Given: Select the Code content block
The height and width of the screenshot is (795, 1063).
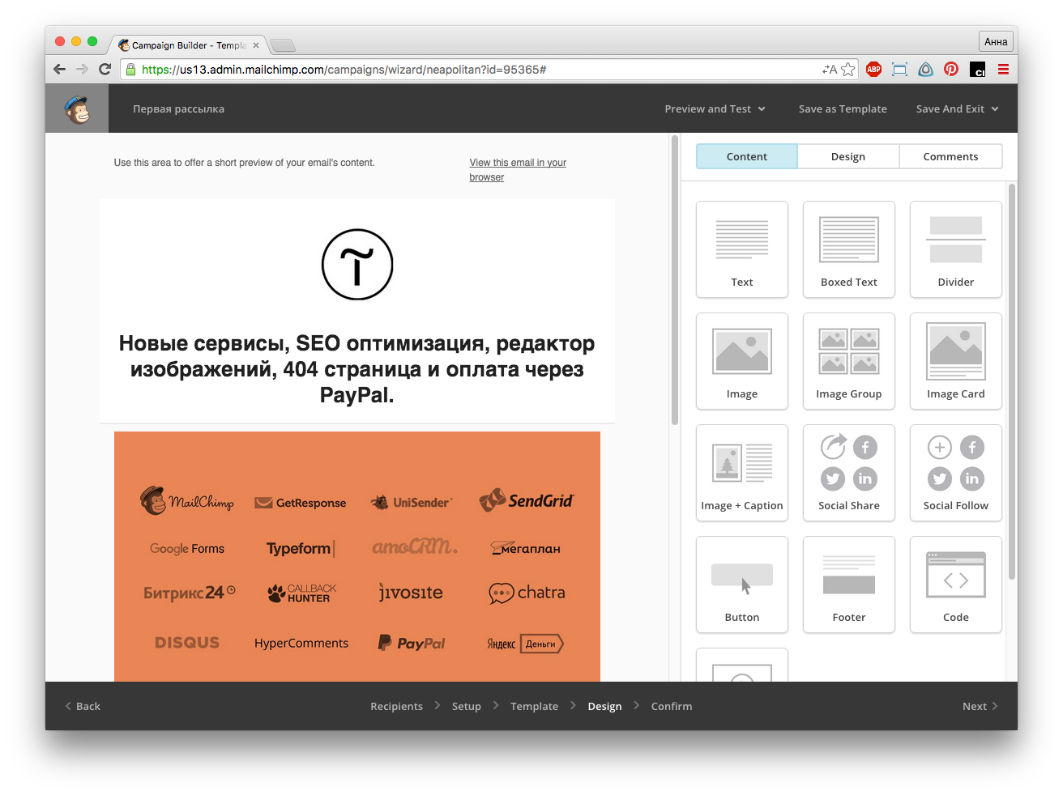Looking at the screenshot, I should tap(955, 584).
